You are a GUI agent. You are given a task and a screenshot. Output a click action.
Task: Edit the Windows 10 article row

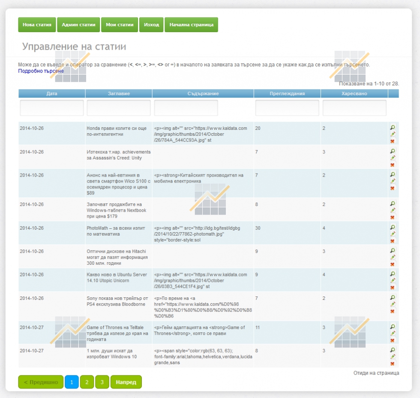[x=392, y=357]
